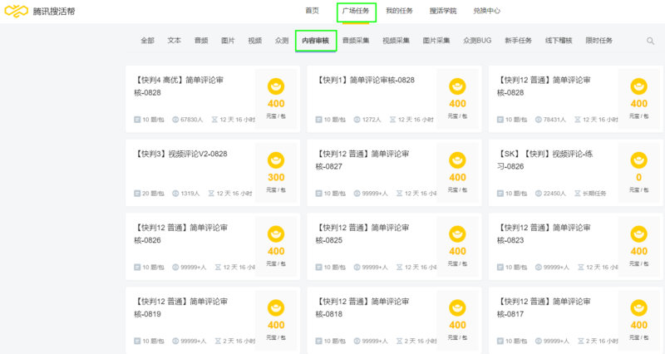Click the people icon next to 1272人
This screenshot has height=354, width=665.
[357, 120]
